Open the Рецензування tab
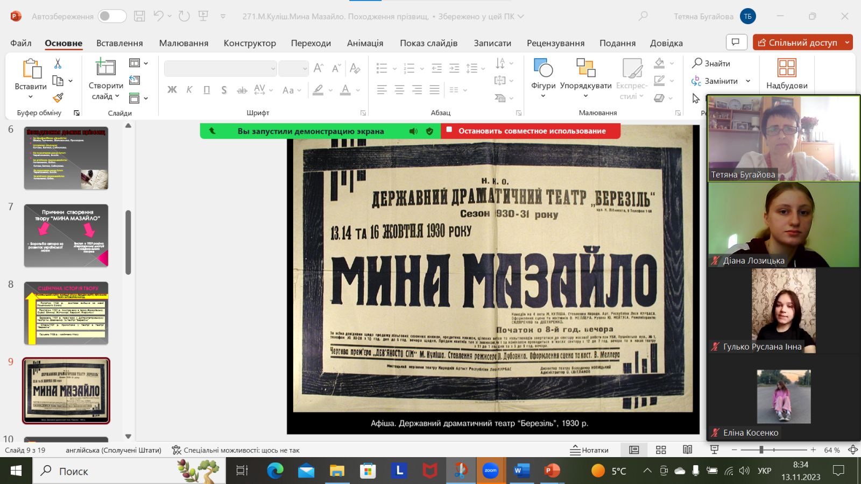The width and height of the screenshot is (861, 484). [x=555, y=43]
